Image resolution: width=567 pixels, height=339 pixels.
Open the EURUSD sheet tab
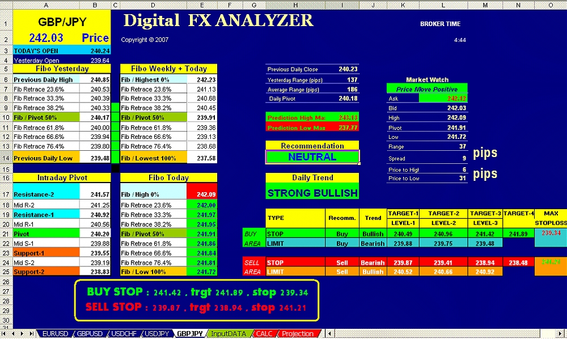pos(56,334)
